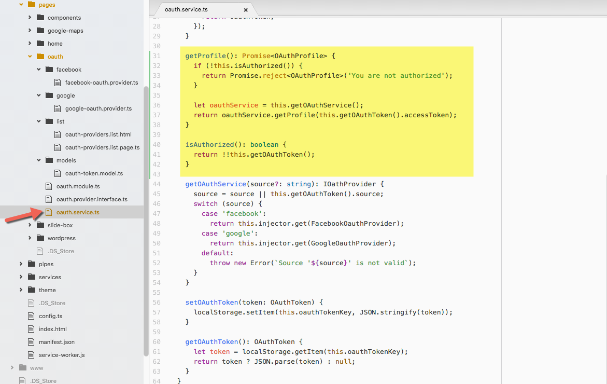607x384 pixels.
Task: Open google-oauth.provider.ts file
Action: [98, 108]
